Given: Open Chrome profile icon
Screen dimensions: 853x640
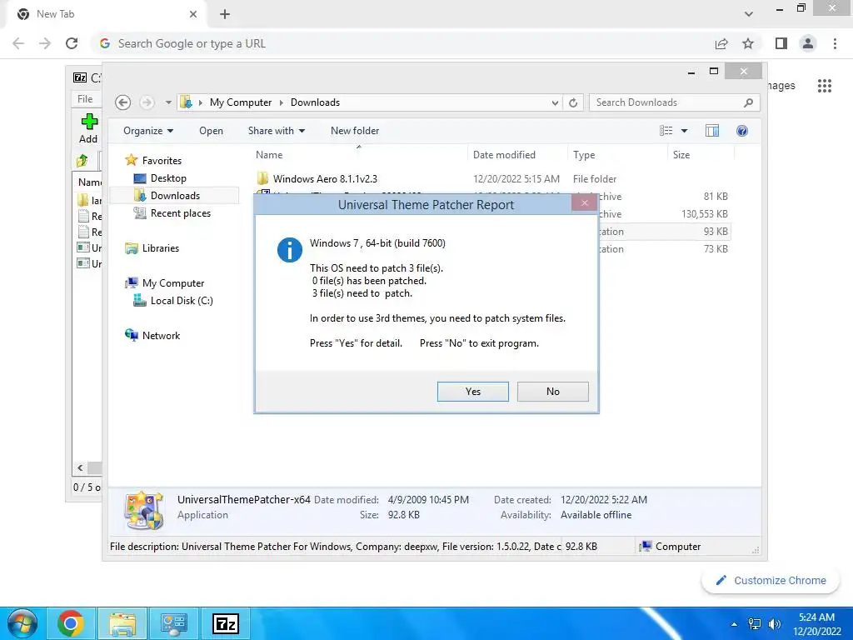Looking at the screenshot, I should (x=808, y=43).
